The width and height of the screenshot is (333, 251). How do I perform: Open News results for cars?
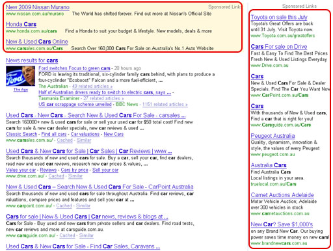32,60
